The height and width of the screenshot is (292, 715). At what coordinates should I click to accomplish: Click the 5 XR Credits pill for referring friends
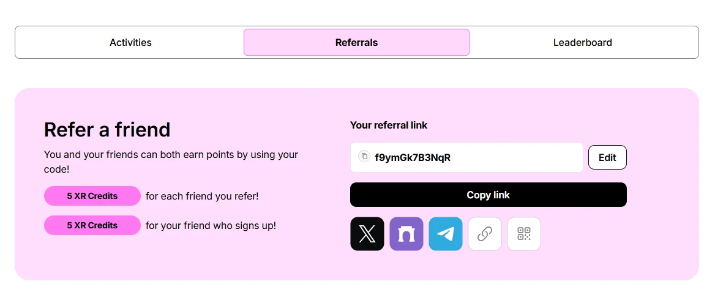tap(92, 196)
